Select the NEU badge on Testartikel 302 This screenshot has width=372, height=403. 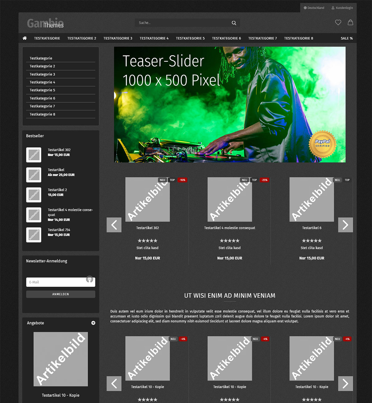pos(162,180)
